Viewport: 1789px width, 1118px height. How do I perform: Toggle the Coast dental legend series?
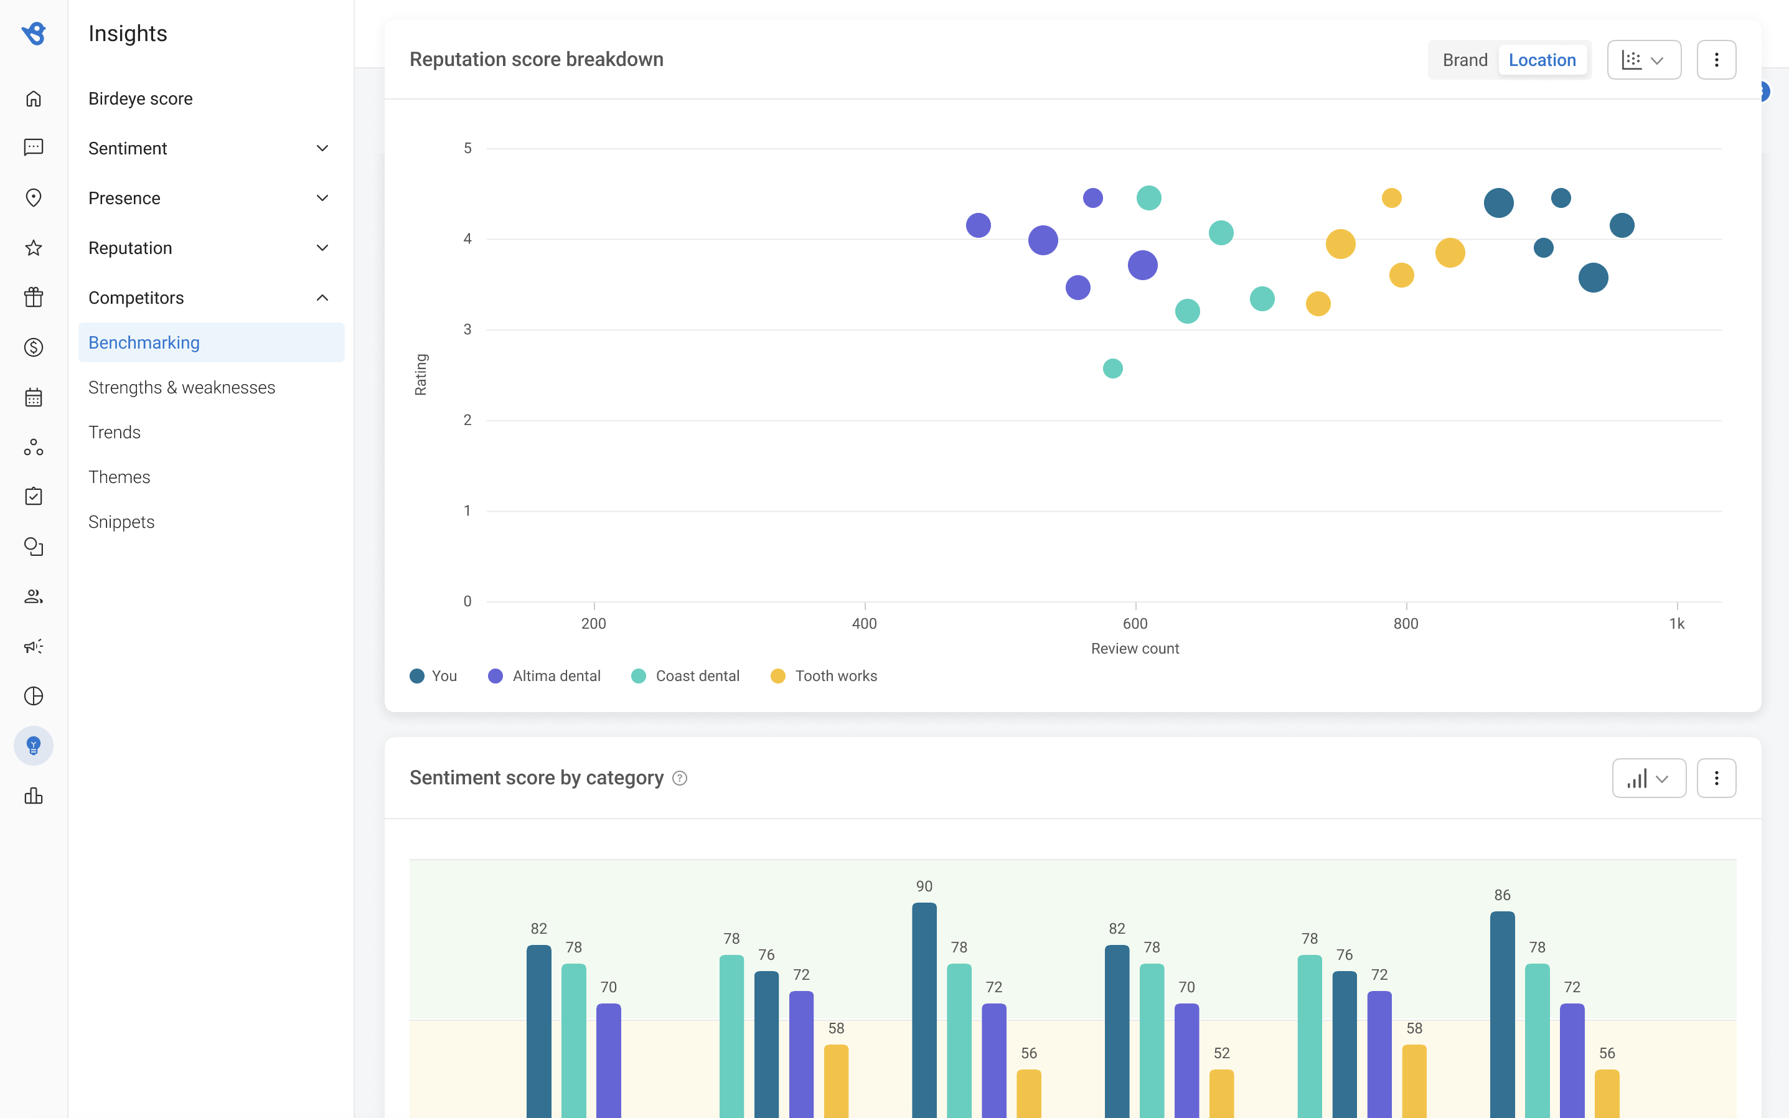[x=685, y=676]
